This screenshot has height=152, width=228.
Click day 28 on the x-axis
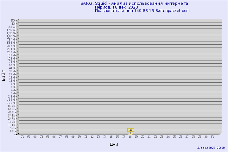(x=193, y=137)
